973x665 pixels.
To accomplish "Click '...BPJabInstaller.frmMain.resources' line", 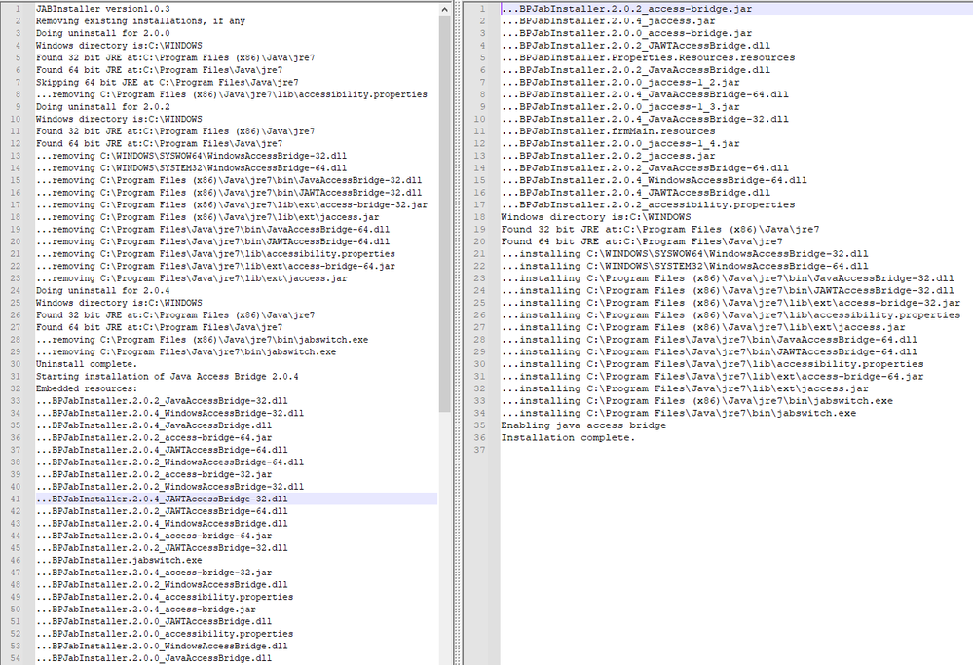I will [608, 131].
